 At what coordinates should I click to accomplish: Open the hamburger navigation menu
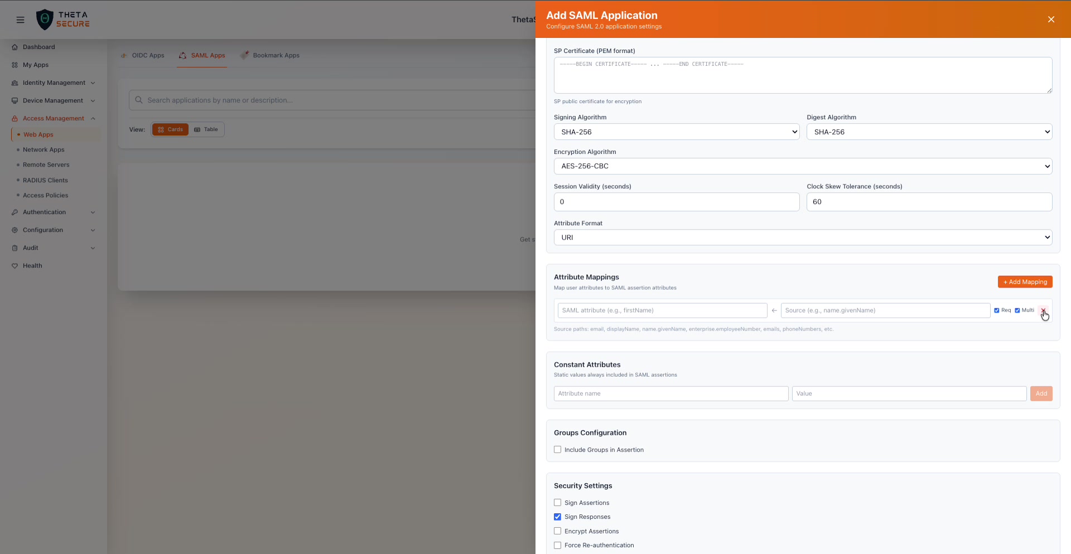point(20,20)
